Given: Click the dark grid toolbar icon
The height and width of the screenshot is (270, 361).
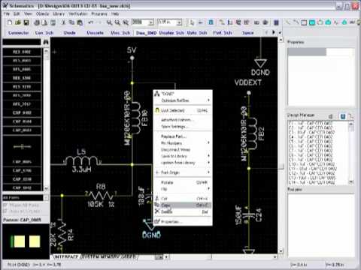Looking at the screenshot, I should pyautogui.click(x=276, y=22).
